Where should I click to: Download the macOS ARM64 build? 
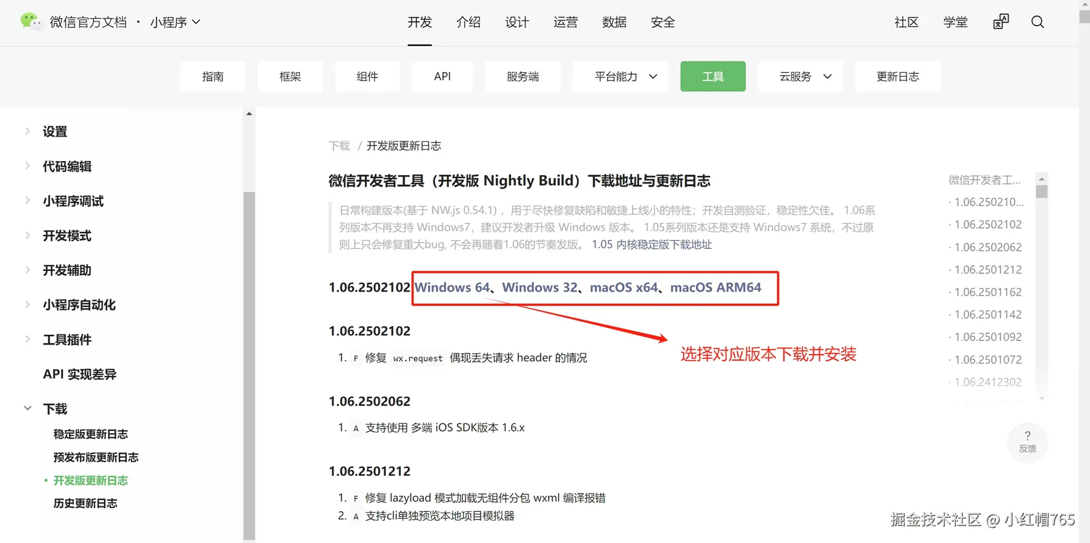715,287
